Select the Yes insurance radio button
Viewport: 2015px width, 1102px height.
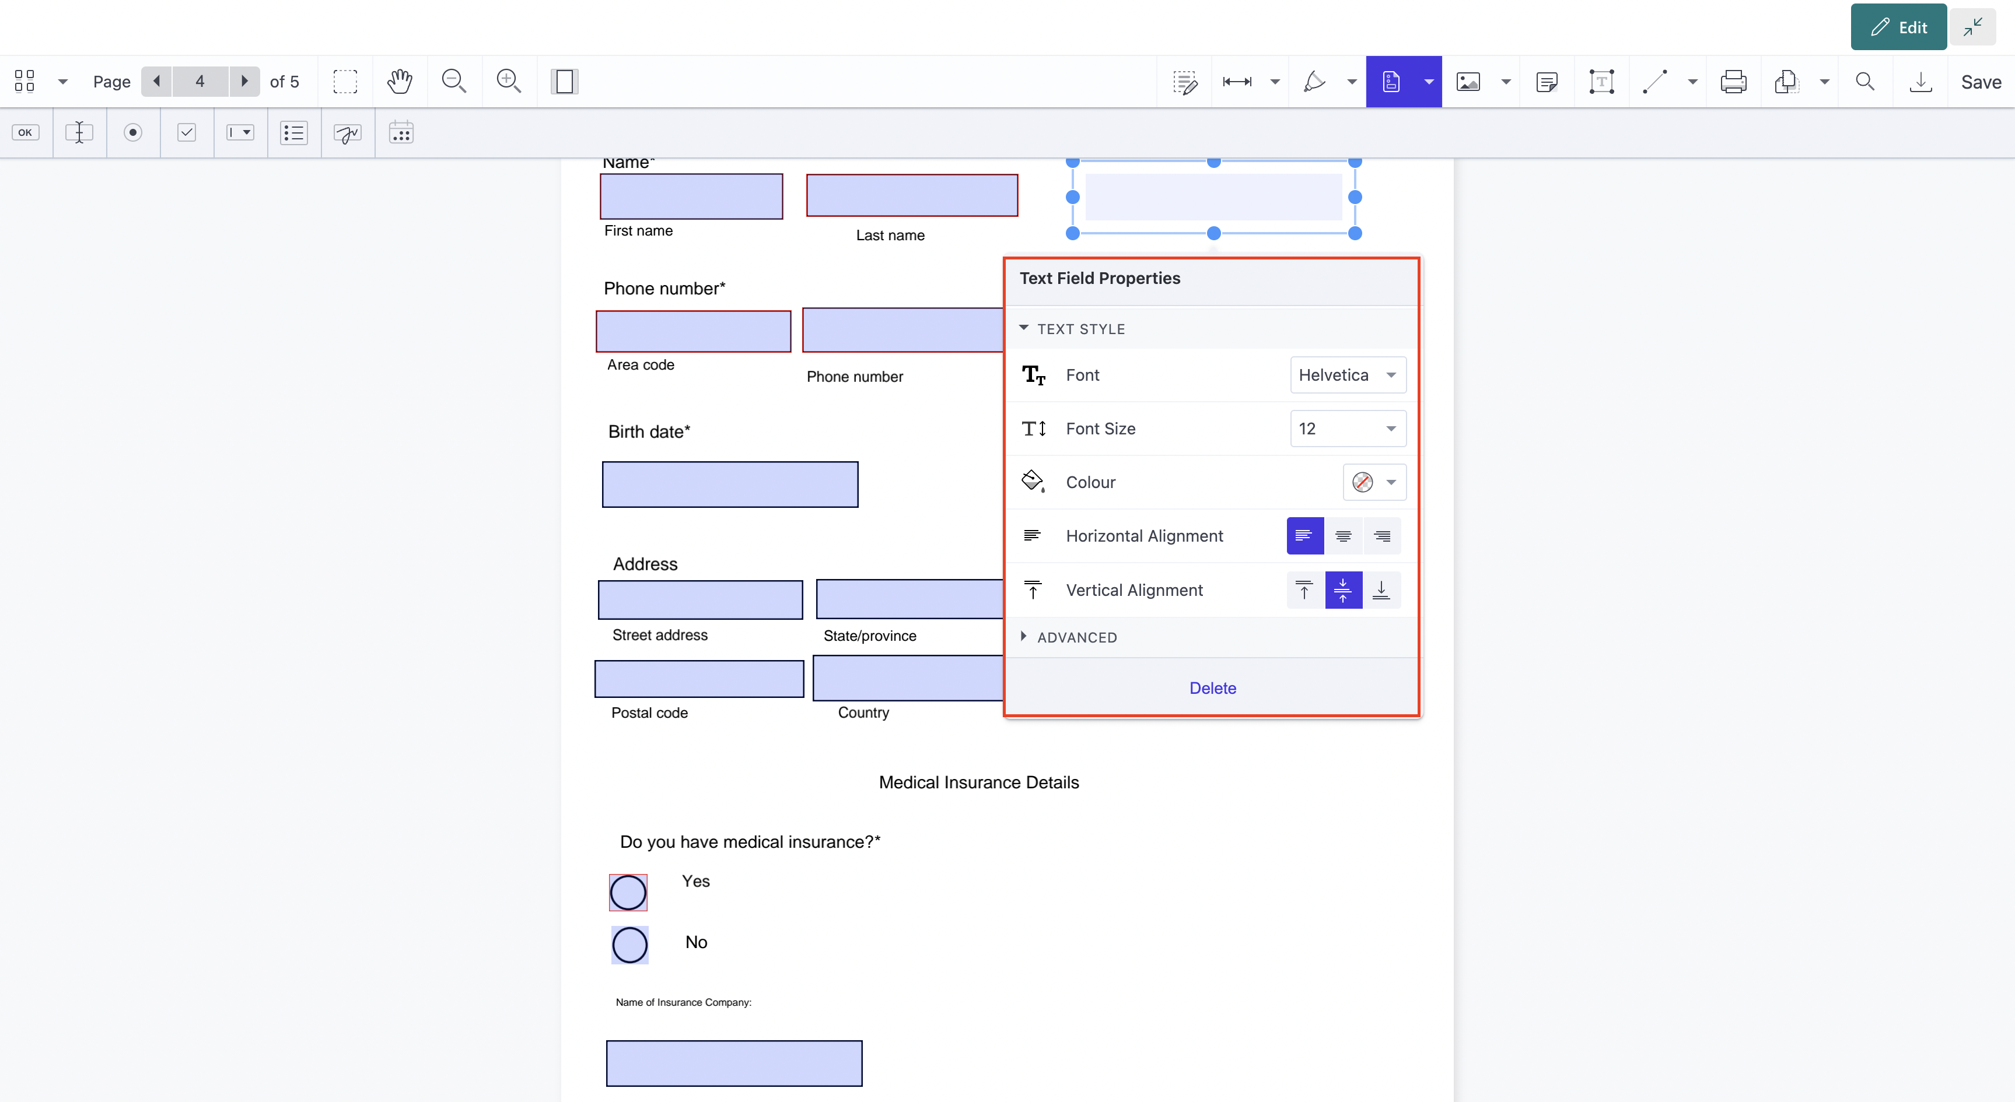pos(628,893)
